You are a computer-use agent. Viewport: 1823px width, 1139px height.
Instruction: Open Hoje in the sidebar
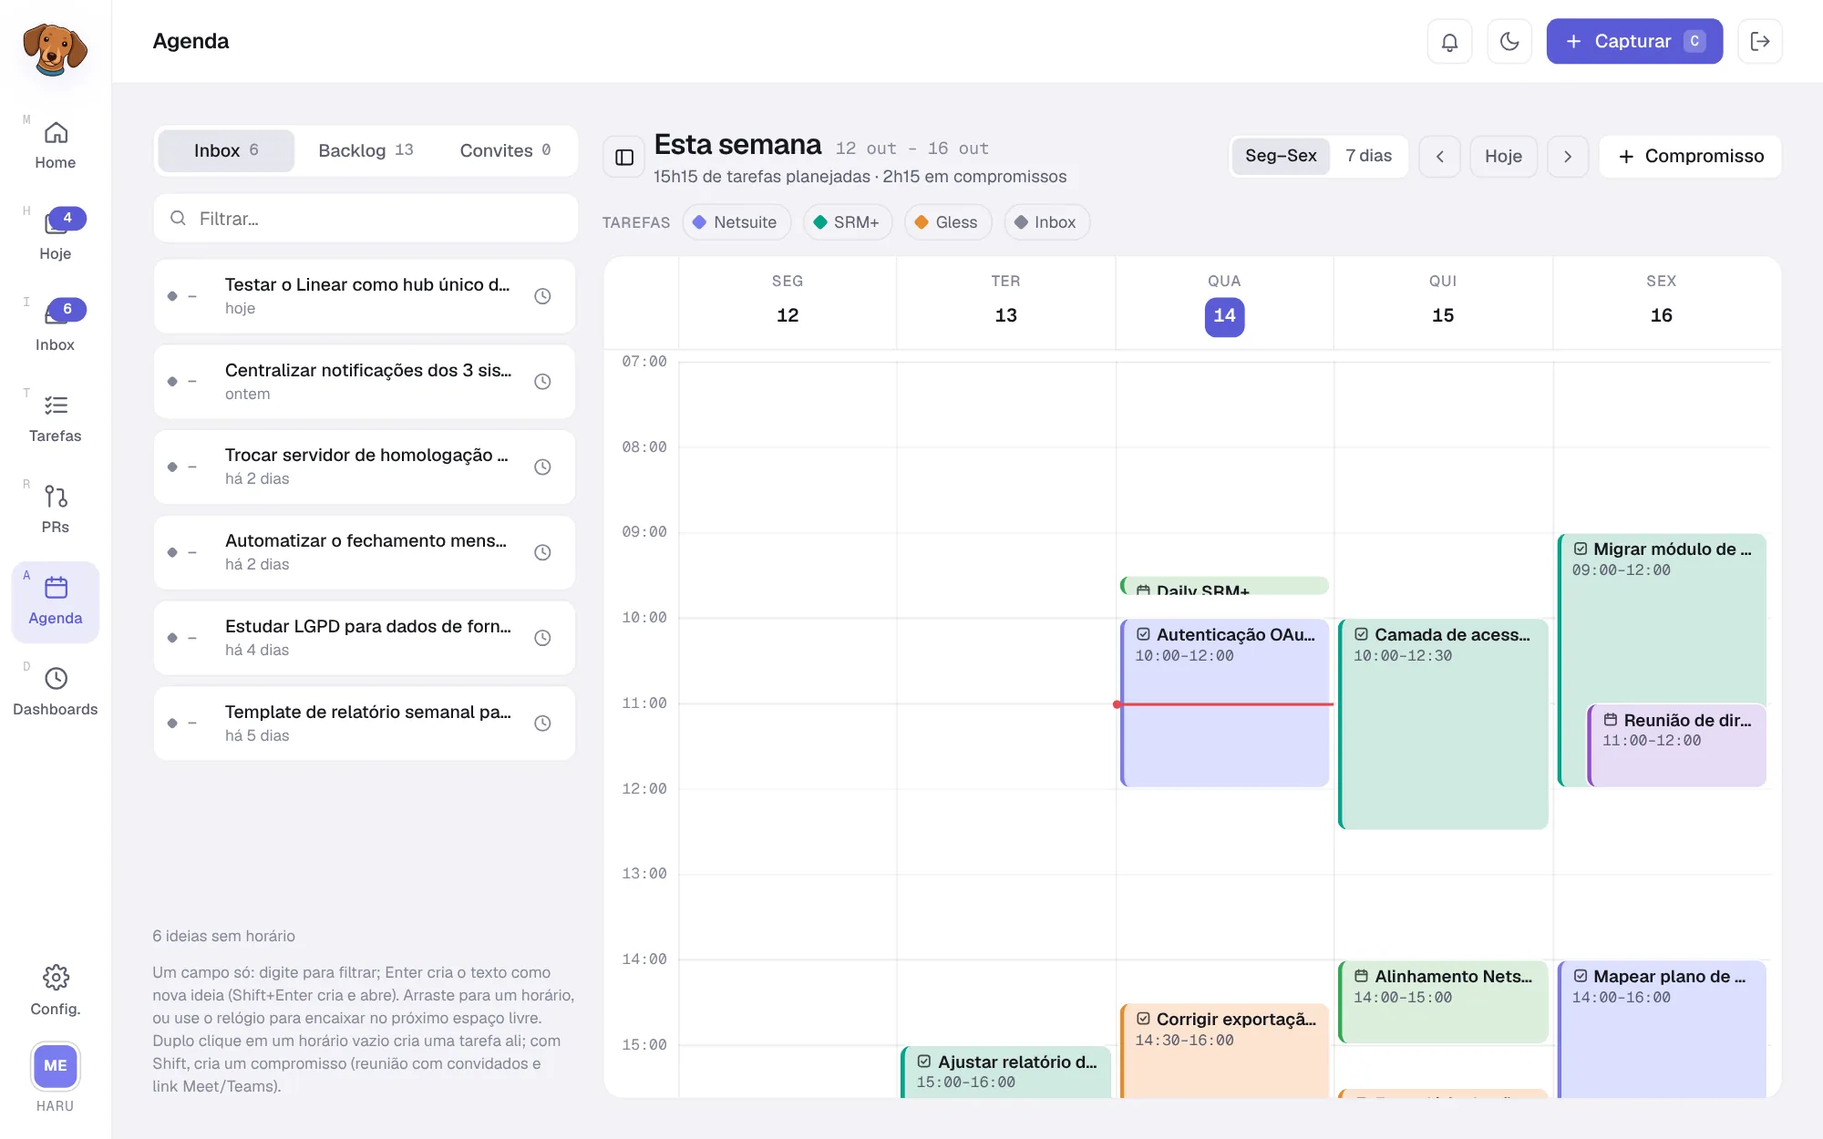coord(56,236)
